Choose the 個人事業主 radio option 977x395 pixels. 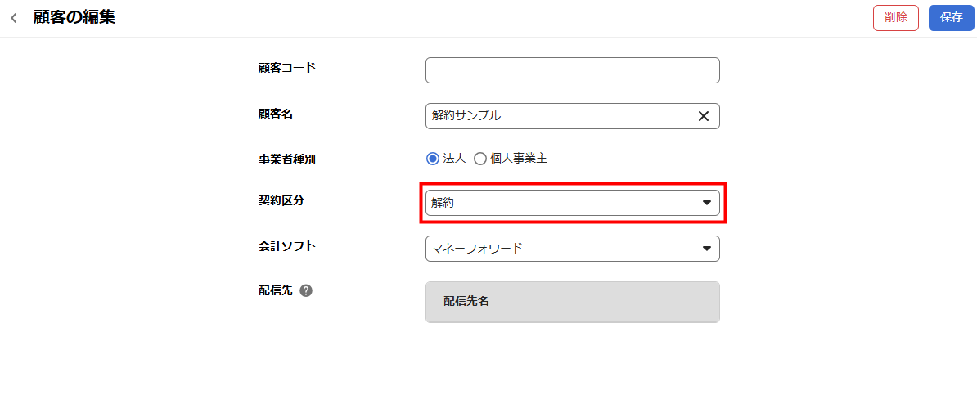click(x=480, y=159)
